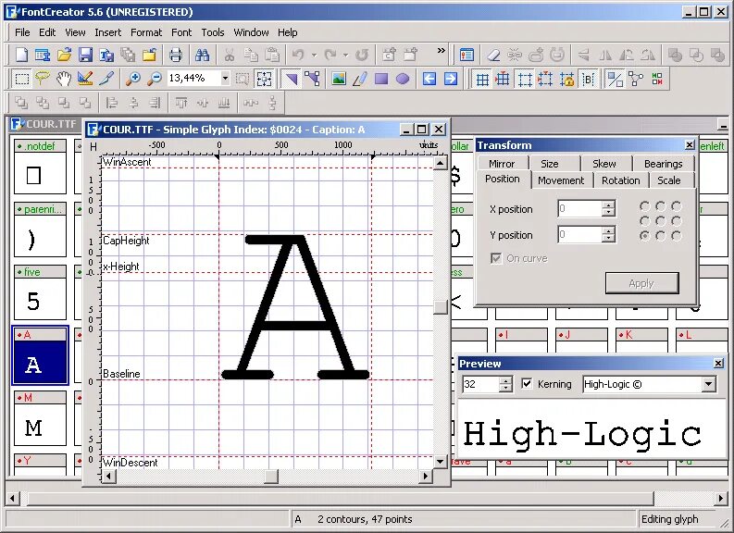Create a new font with New icon

pos(21,55)
